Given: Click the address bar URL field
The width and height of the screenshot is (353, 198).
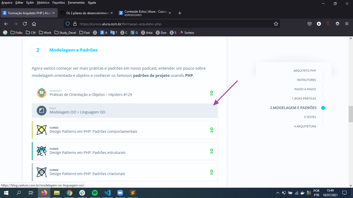Looking at the screenshot, I should click(172, 24).
